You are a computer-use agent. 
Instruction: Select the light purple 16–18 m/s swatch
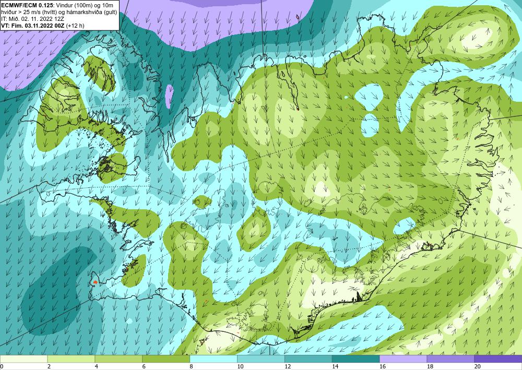coord(403,359)
